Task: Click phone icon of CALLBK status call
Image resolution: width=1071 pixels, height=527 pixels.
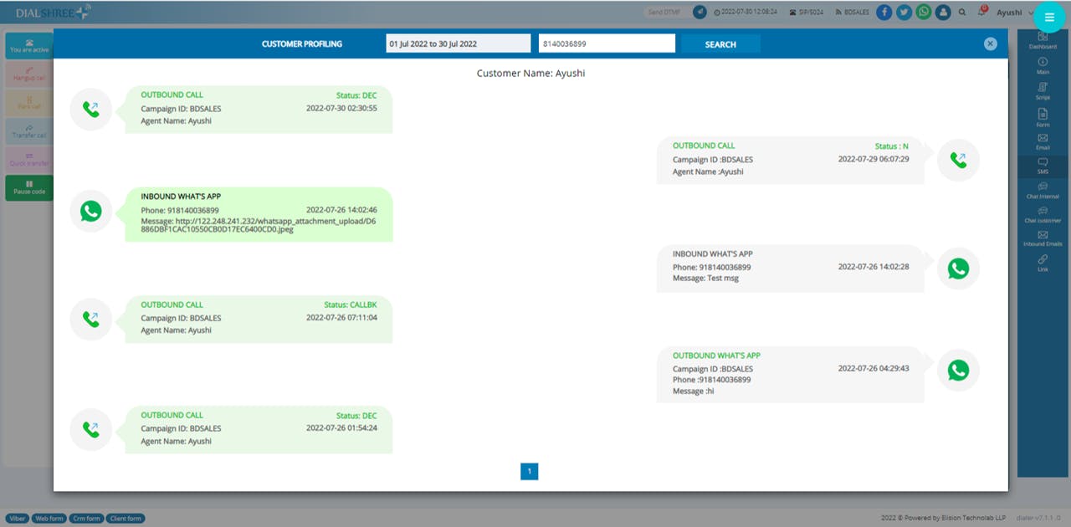Action: tap(91, 319)
